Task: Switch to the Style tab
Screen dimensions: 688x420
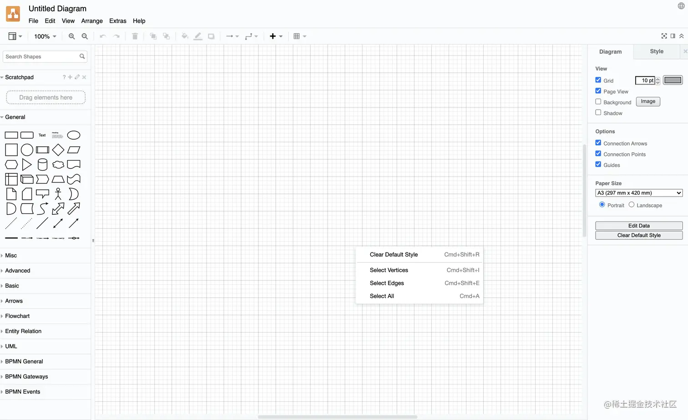Action: (x=657, y=51)
